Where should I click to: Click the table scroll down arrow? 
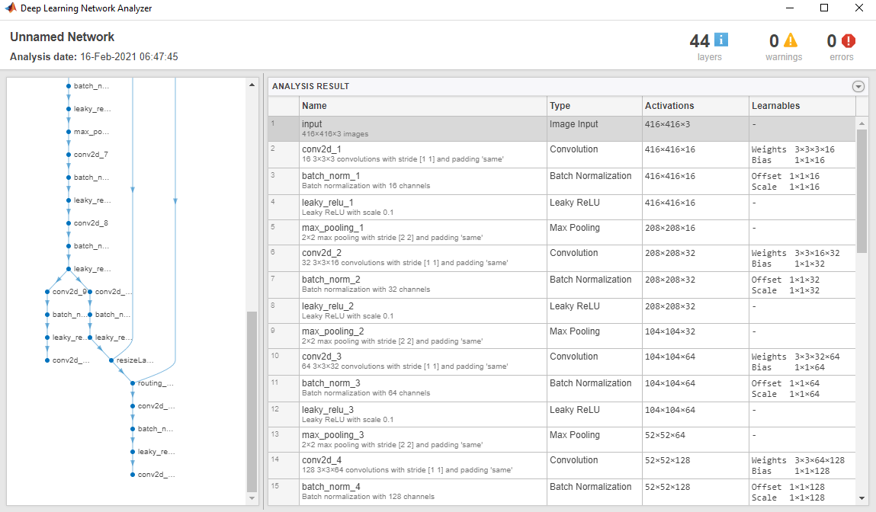tap(862, 498)
